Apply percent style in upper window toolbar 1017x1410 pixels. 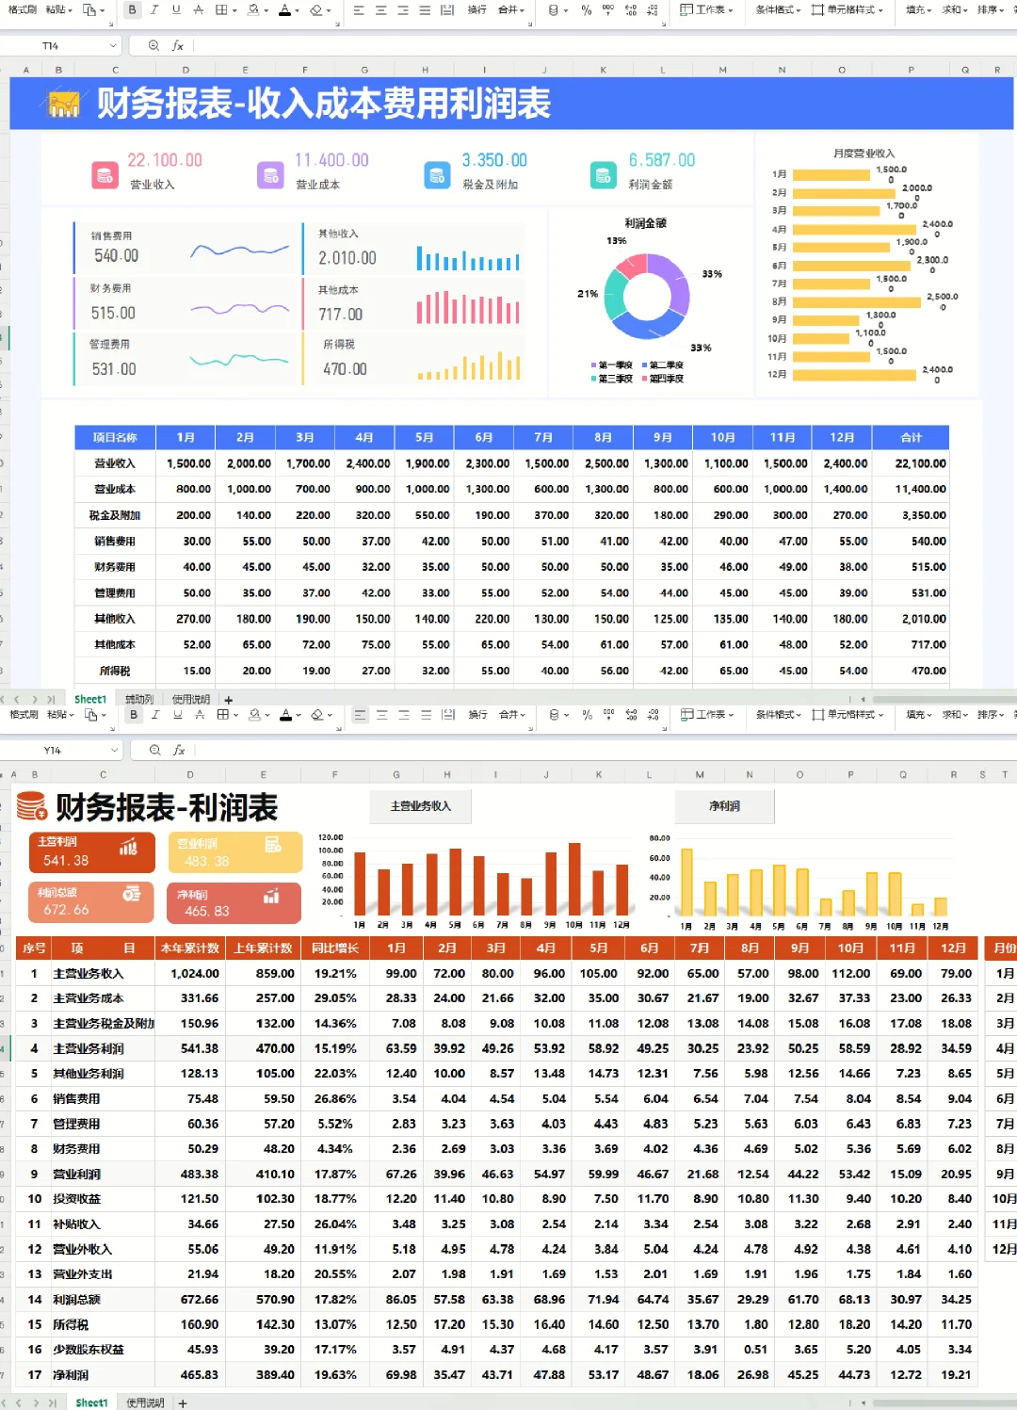click(x=587, y=10)
